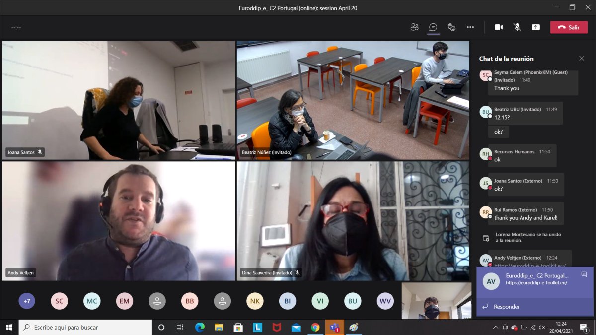
Task: Turn the camera on or off
Action: (x=499, y=27)
